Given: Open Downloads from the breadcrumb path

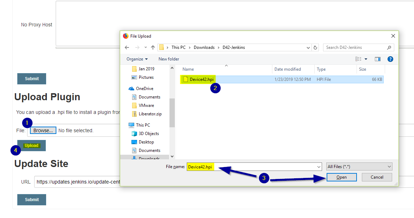Looking at the screenshot, I should tap(204, 47).
